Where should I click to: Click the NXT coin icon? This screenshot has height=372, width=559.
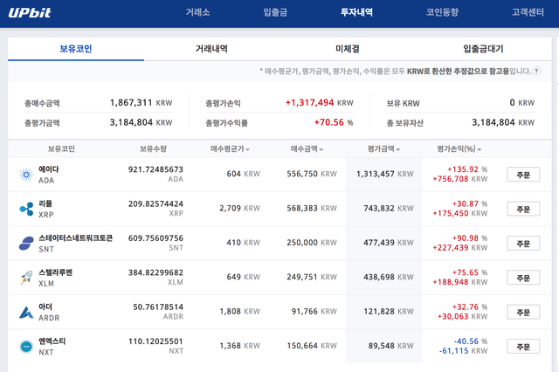click(26, 347)
